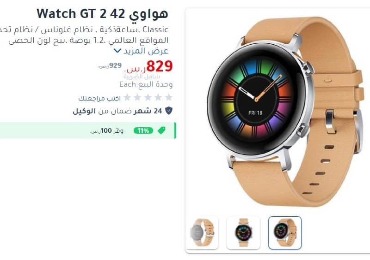
Task: Click the first rating star
Action: click(169, 97)
